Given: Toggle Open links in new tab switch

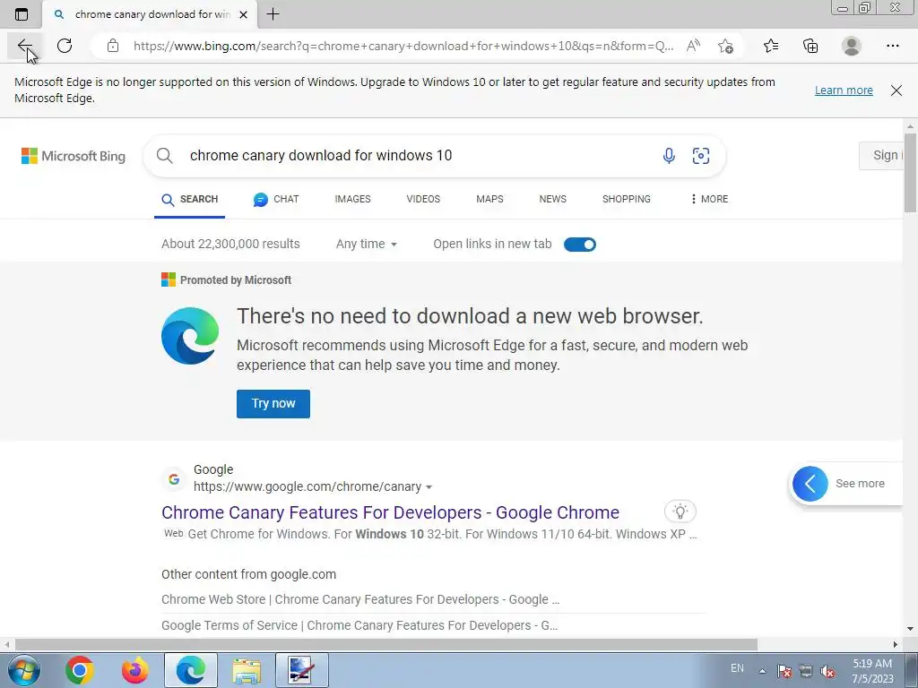Looking at the screenshot, I should (580, 244).
